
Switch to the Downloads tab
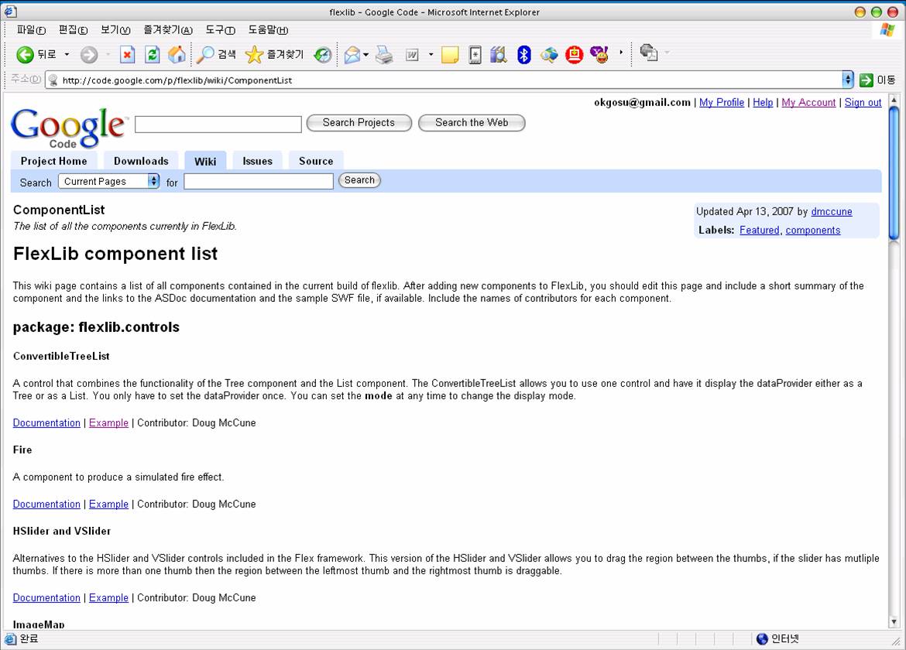coord(141,161)
